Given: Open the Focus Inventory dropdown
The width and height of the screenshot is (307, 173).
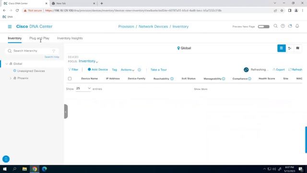Looking at the screenshot, I should coord(88,61).
